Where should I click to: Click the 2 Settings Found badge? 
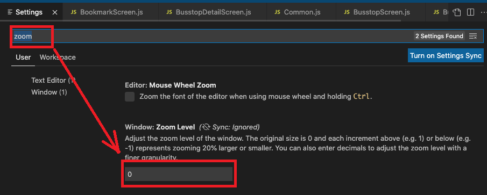point(440,37)
